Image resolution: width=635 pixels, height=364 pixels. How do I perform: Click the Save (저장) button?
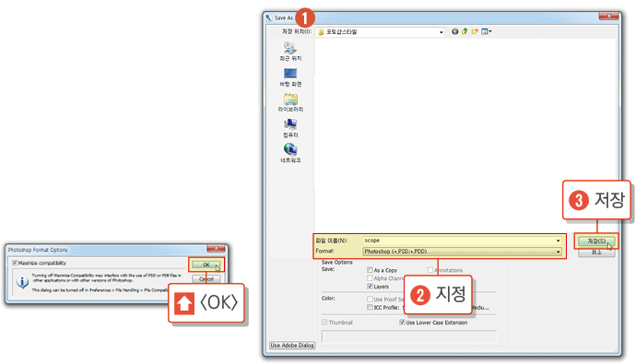click(x=596, y=241)
